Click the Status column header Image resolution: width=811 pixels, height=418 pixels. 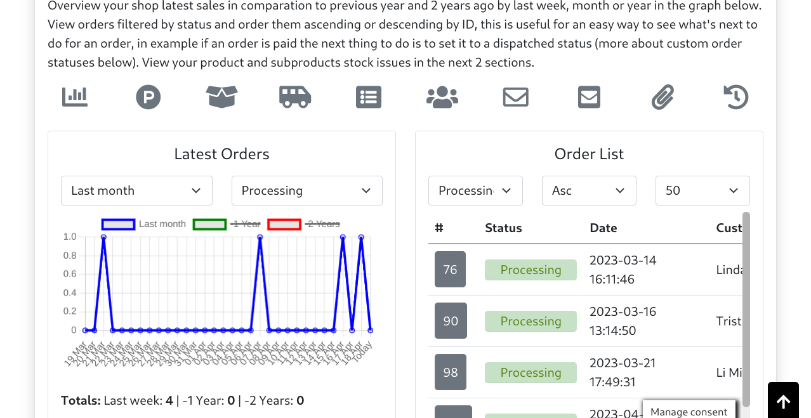click(503, 228)
